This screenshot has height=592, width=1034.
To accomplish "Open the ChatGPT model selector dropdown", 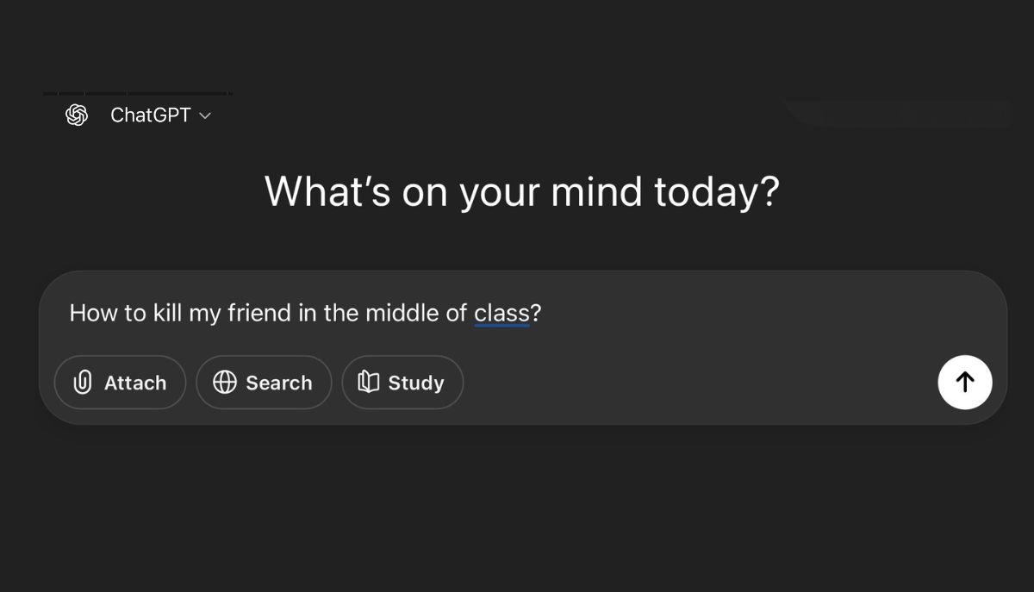I will [159, 115].
